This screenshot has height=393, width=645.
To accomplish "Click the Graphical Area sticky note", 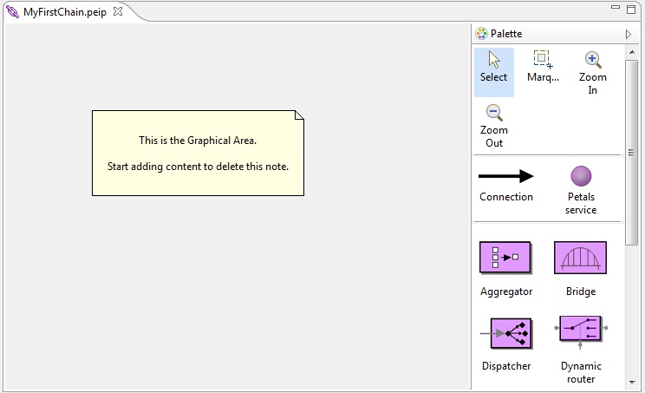I will pos(198,153).
